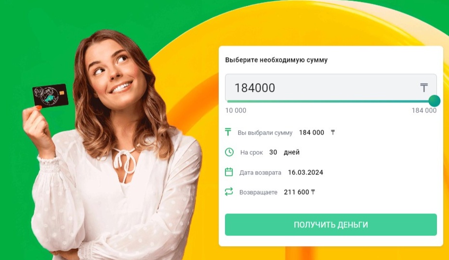This screenshot has height=260, width=449.
Task: Click the selected sum value 184 000
Action: (x=312, y=133)
